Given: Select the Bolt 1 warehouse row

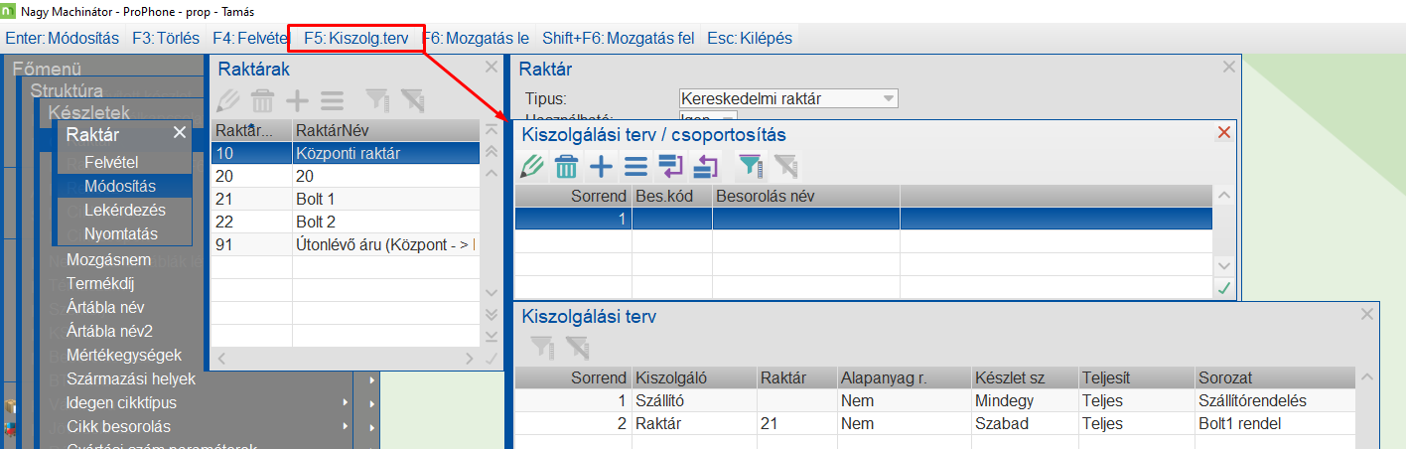Looking at the screenshot, I should 315,199.
